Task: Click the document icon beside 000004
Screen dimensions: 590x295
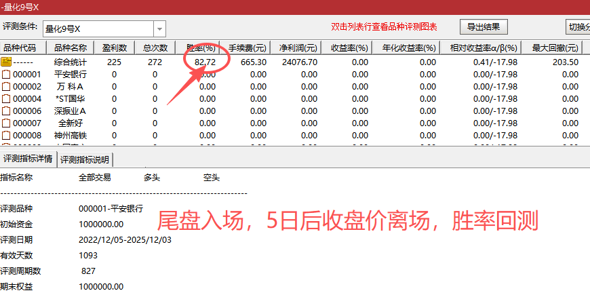Action: [7, 98]
